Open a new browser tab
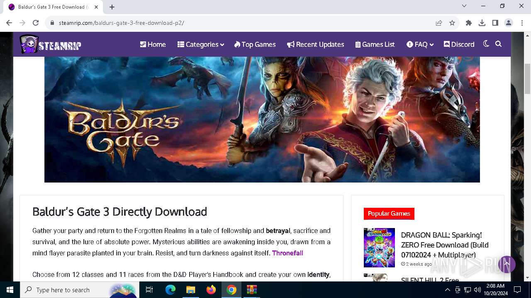Screen dimensions: 531x298 pos(112,7)
